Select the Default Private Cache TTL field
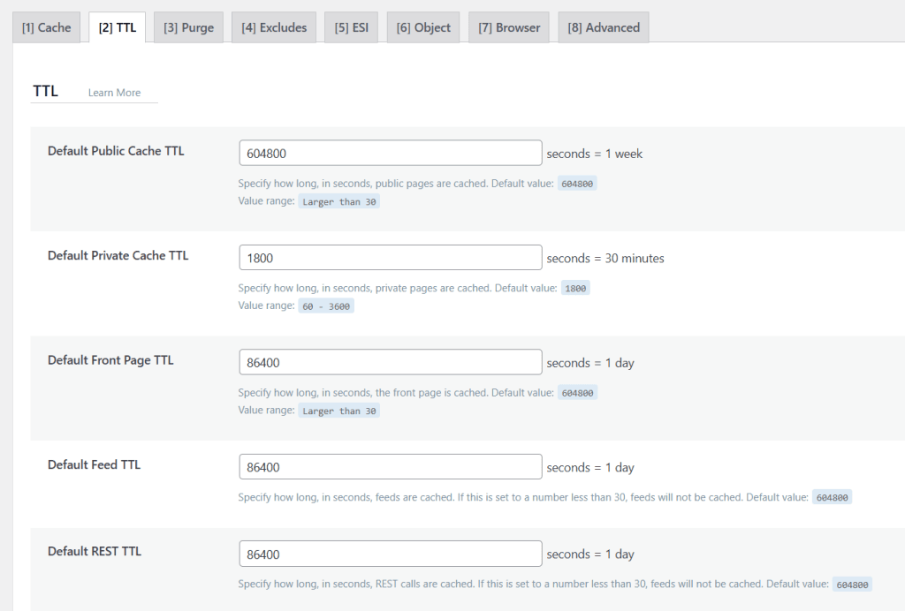This screenshot has height=611, width=905. 390,257
